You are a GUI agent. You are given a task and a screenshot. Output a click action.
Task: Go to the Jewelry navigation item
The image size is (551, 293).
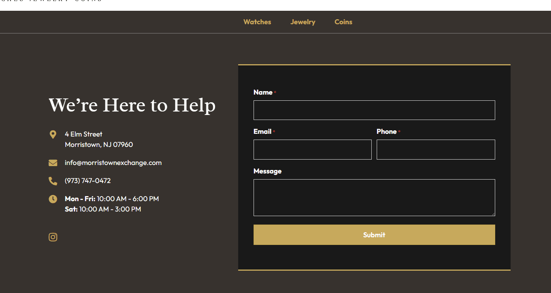[303, 22]
